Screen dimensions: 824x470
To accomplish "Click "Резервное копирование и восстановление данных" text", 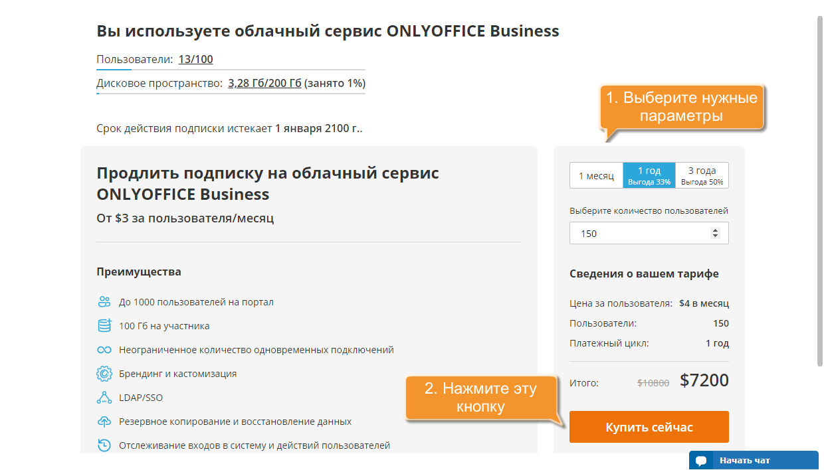I will (235, 422).
